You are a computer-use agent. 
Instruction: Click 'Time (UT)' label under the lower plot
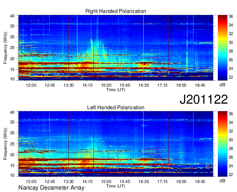click(x=116, y=186)
